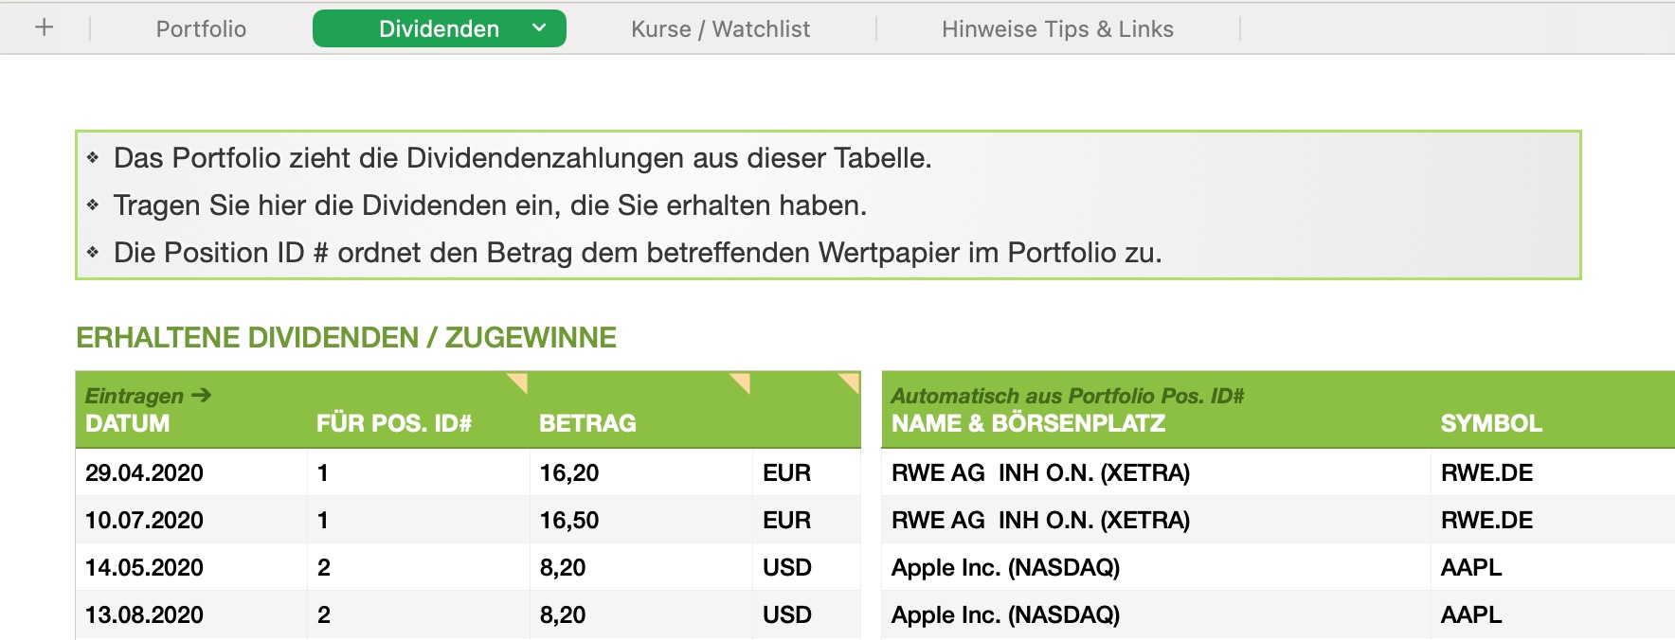Click the date cell 13.08.2020

(144, 614)
